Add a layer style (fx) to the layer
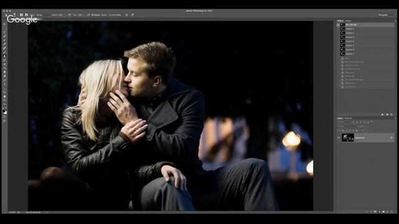The width and height of the screenshot is (399, 224). [371, 212]
